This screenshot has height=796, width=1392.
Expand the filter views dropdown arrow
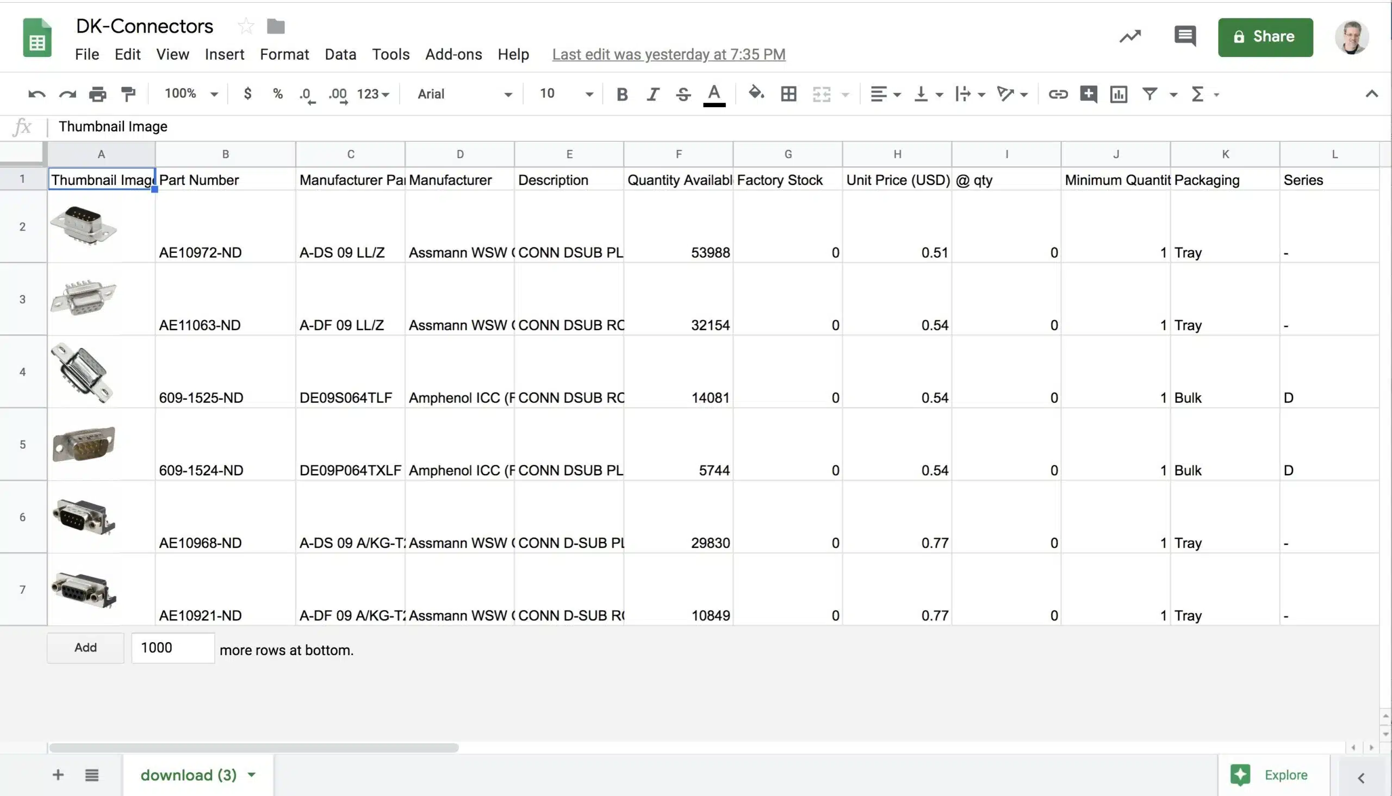1173,95
